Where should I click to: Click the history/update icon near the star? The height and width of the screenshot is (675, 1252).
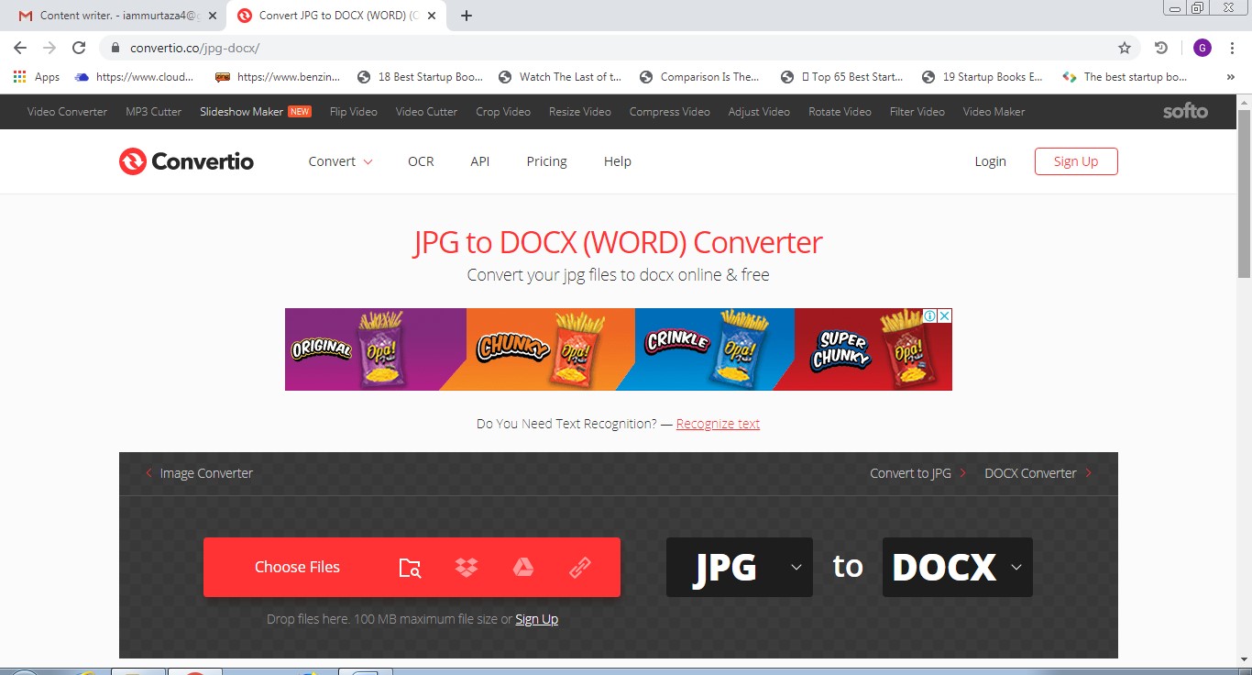click(x=1161, y=48)
